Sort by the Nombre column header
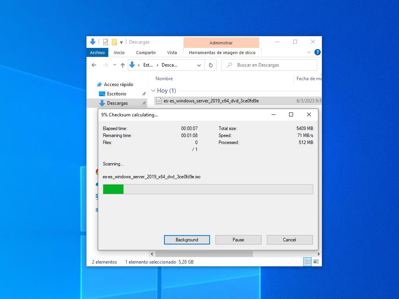 click(164, 79)
